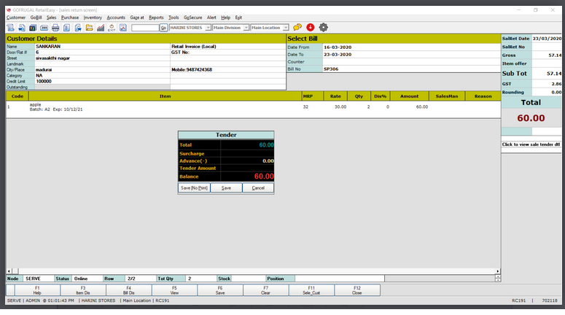Click the red download alert icon
The image size is (565, 315).
point(310,28)
